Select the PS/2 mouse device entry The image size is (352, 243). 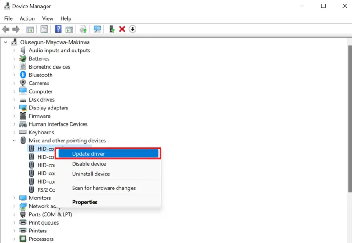pos(42,190)
